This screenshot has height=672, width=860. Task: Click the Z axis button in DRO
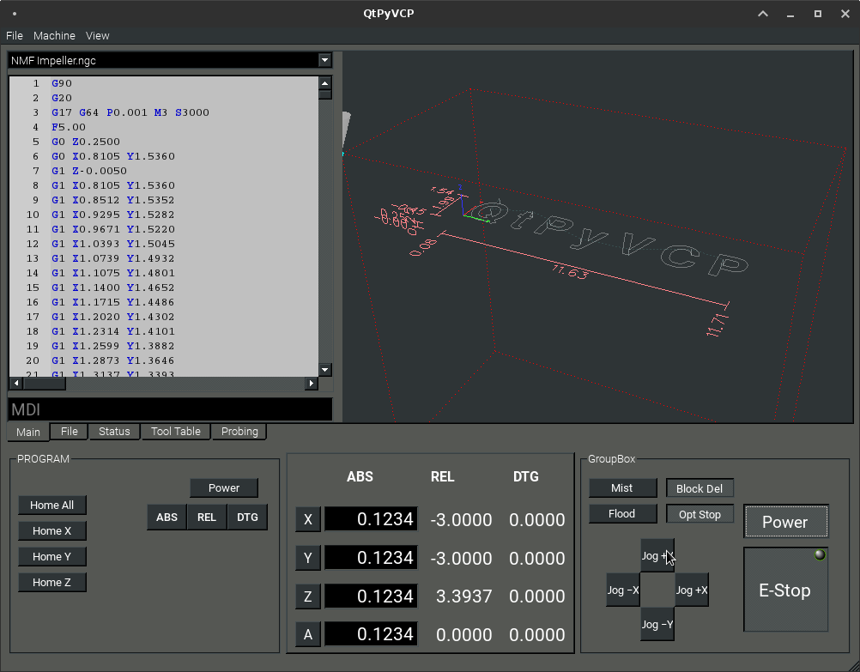[307, 596]
